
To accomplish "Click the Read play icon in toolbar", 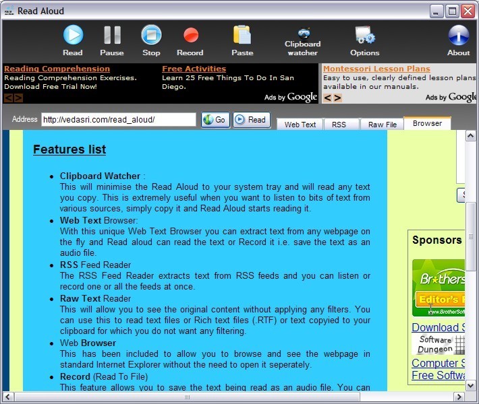I will (x=73, y=35).
